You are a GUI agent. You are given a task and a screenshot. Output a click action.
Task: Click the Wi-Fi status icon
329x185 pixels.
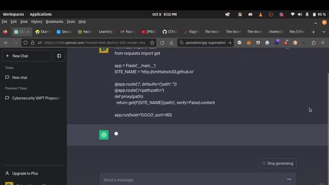293,14
